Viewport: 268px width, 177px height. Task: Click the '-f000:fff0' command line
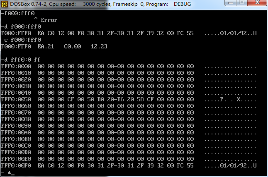click(x=18, y=13)
